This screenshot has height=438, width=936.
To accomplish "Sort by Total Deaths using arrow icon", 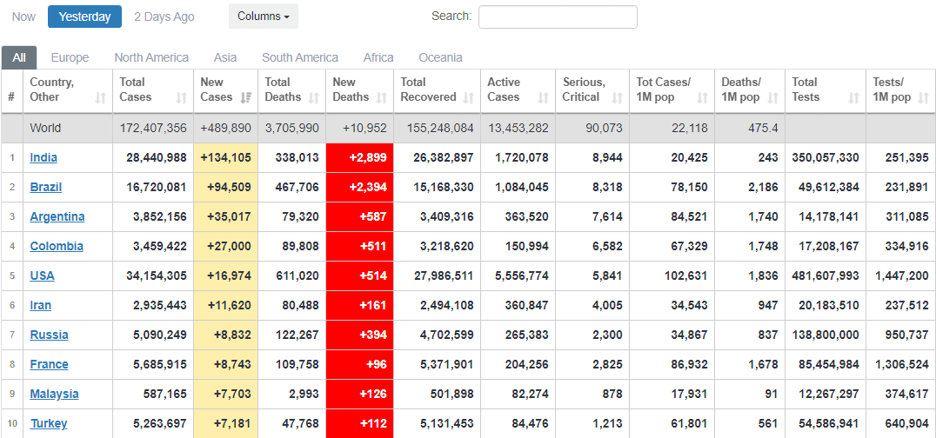I will coord(313,97).
